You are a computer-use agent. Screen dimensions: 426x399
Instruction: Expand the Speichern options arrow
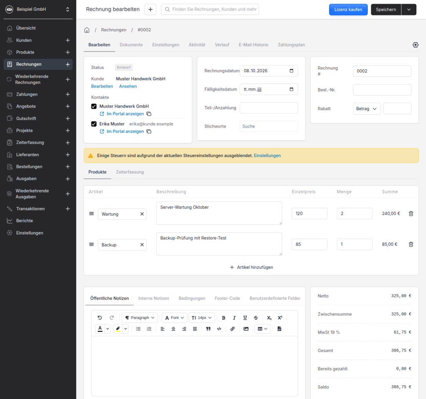[409, 10]
